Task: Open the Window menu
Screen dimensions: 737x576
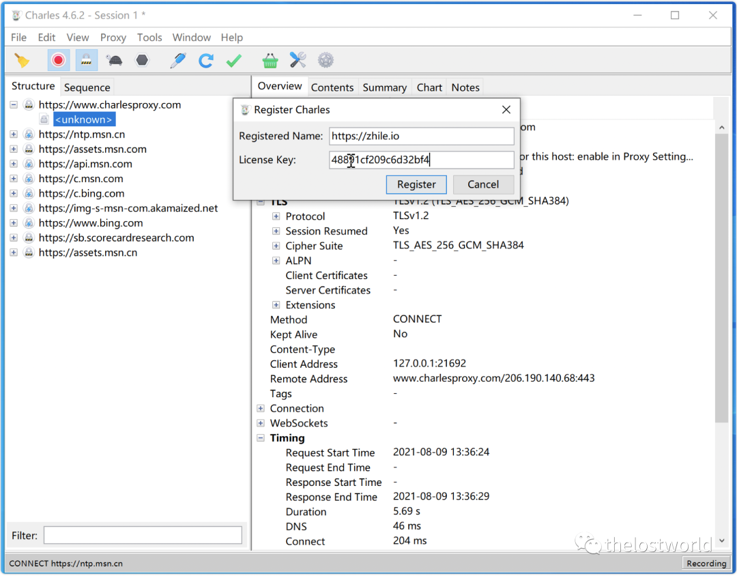Action: point(191,38)
